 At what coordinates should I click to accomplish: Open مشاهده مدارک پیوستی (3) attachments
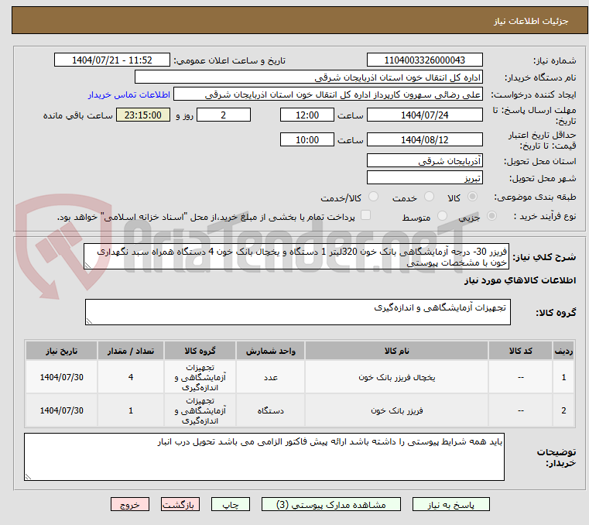(331, 504)
